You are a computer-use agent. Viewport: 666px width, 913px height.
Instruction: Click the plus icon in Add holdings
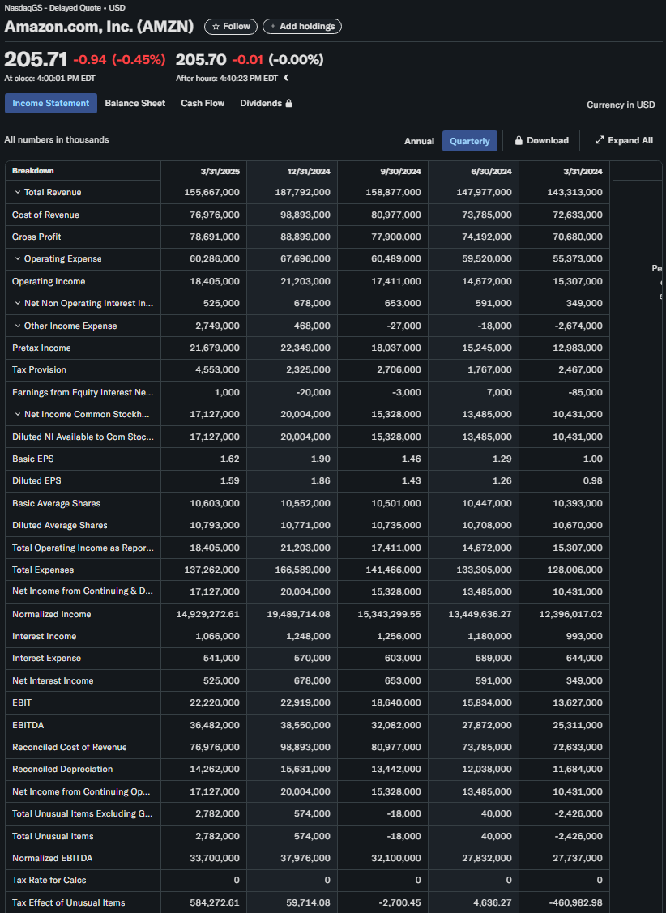[273, 27]
